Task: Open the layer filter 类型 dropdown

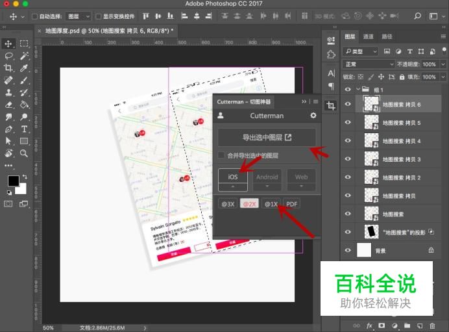Action: coord(361,51)
